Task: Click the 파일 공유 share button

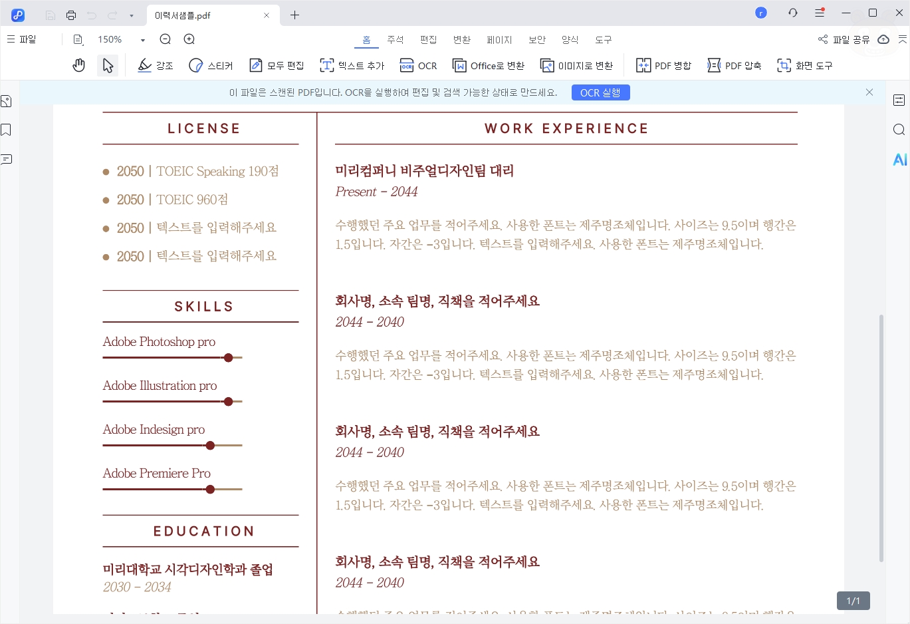Action: (x=844, y=39)
